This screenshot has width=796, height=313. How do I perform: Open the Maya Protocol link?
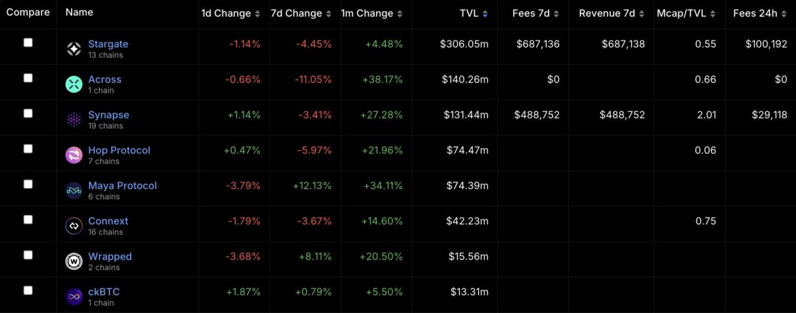coord(123,185)
